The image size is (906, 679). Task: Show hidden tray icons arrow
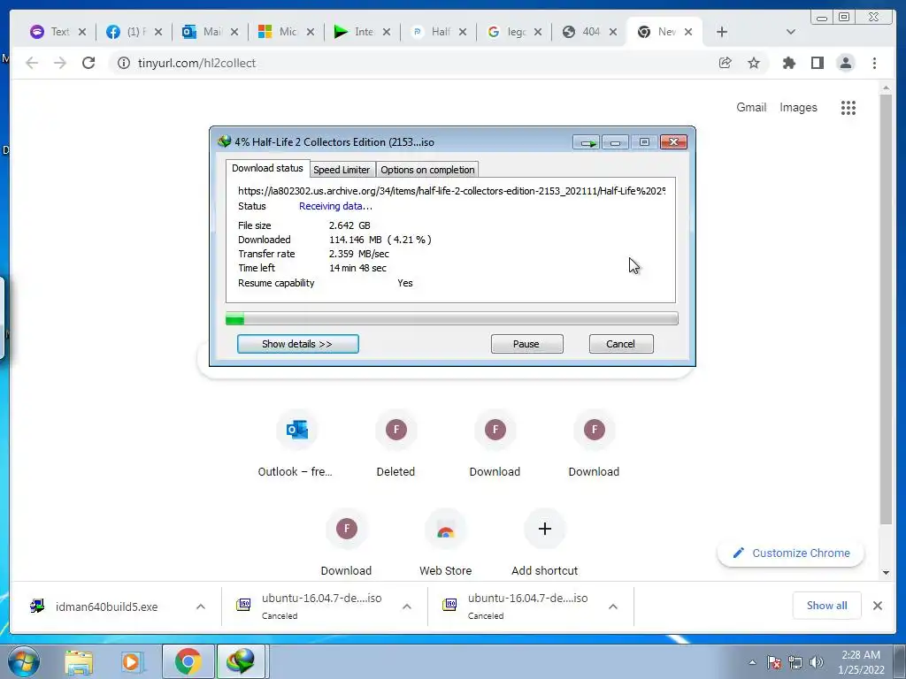[x=752, y=662]
